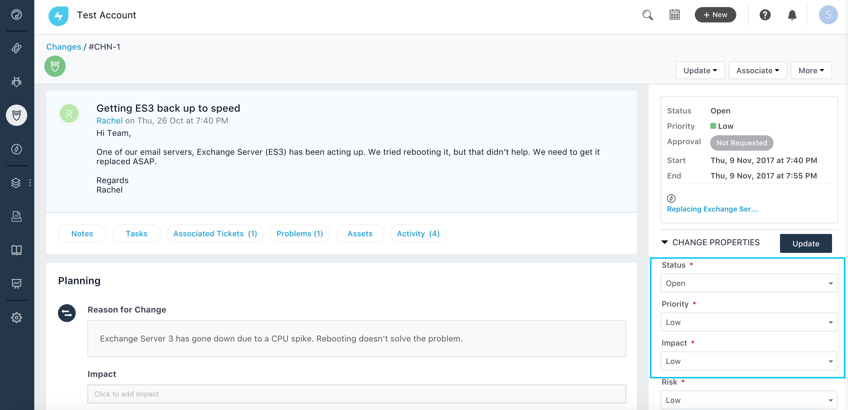Screen dimensions: 848x410
Task: Collapse the CHANGE PROPERTIES section
Action: pyautogui.click(x=665, y=242)
